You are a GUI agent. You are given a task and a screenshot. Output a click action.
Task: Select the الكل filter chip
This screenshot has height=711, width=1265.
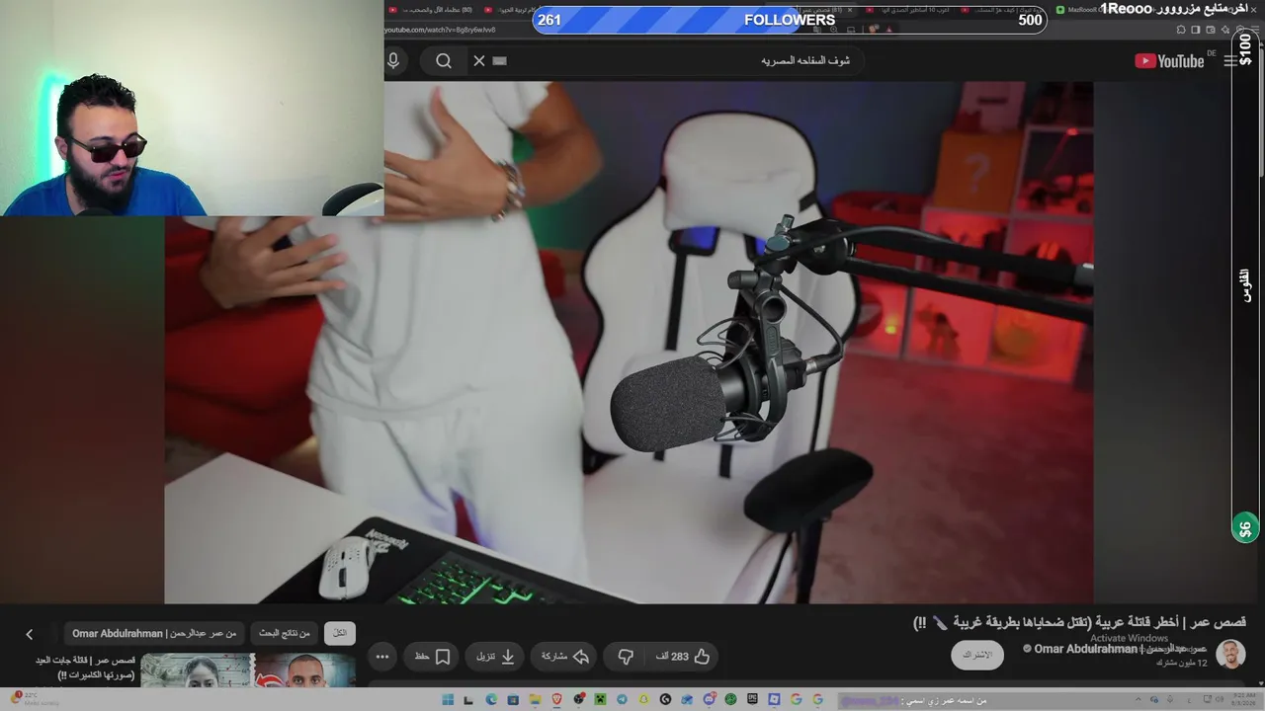point(340,633)
